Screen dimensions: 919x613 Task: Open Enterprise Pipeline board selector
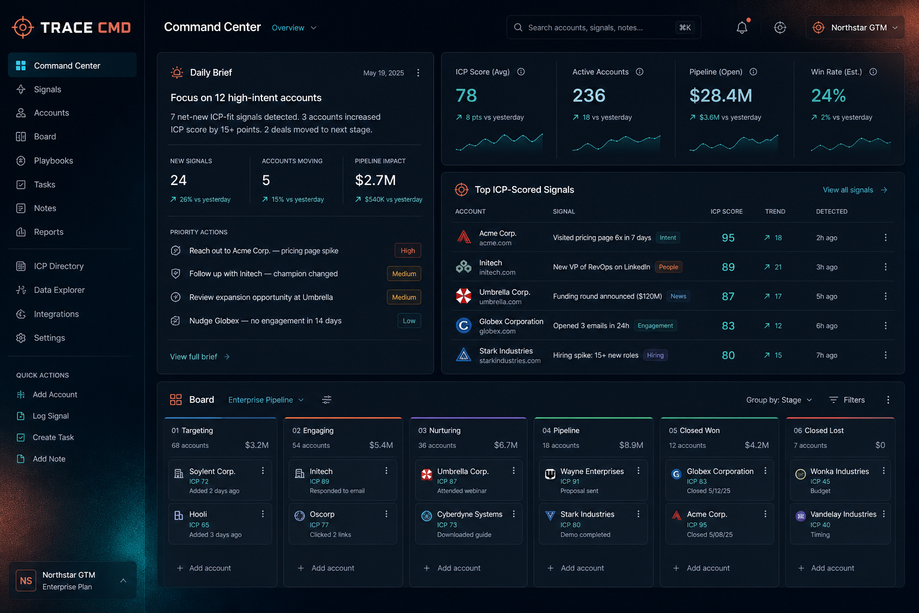[266, 400]
